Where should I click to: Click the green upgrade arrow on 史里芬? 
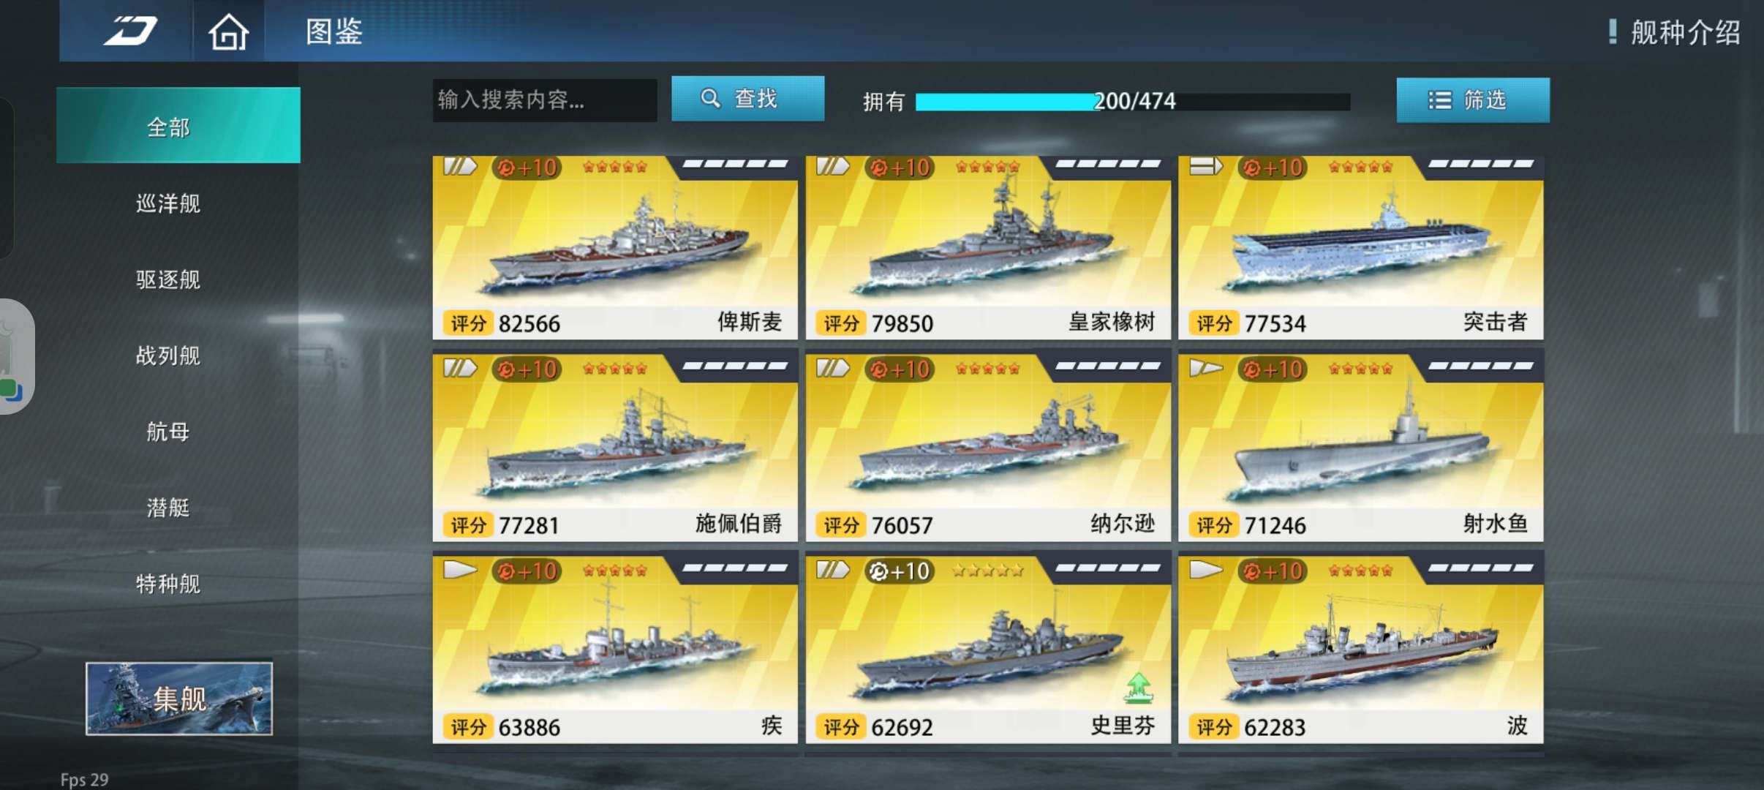click(1138, 688)
